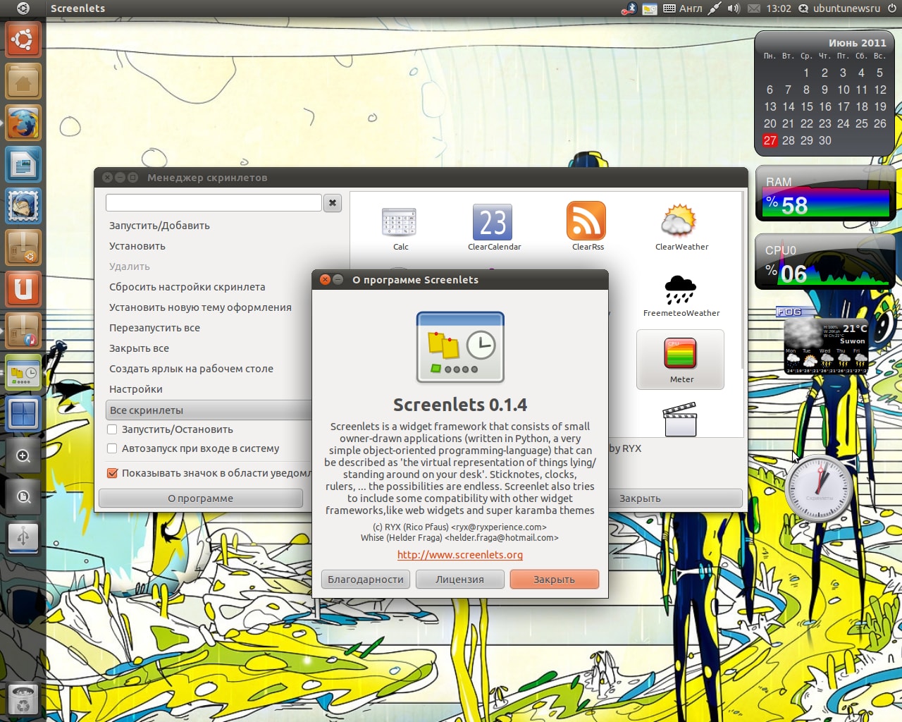Select June 15 in the calendar widget
Image resolution: width=902 pixels, height=722 pixels.
pos(807,106)
